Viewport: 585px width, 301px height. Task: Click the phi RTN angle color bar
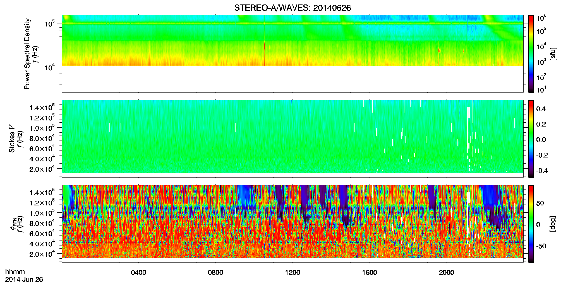click(531, 224)
